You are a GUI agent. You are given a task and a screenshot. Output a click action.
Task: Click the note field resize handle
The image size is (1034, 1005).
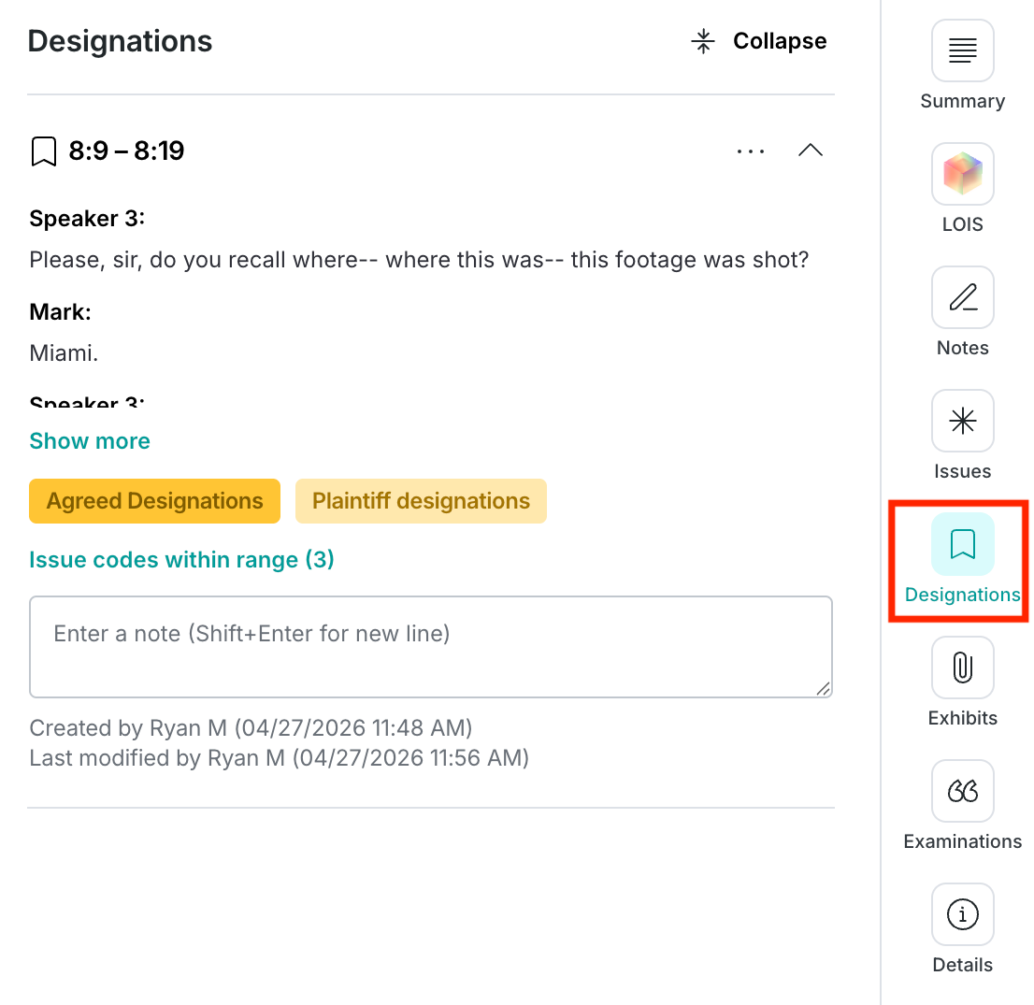tap(823, 688)
